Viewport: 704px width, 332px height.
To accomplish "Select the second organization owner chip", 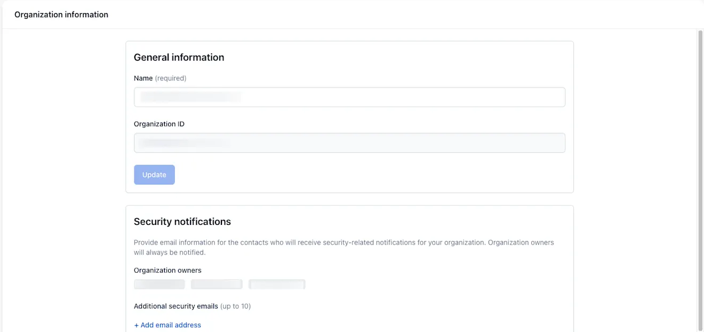I will coord(217,284).
